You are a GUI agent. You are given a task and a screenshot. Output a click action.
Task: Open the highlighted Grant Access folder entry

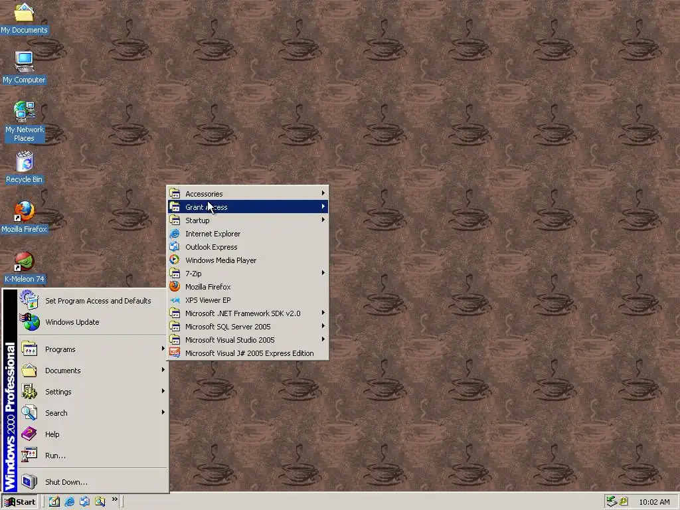pyautogui.click(x=248, y=207)
